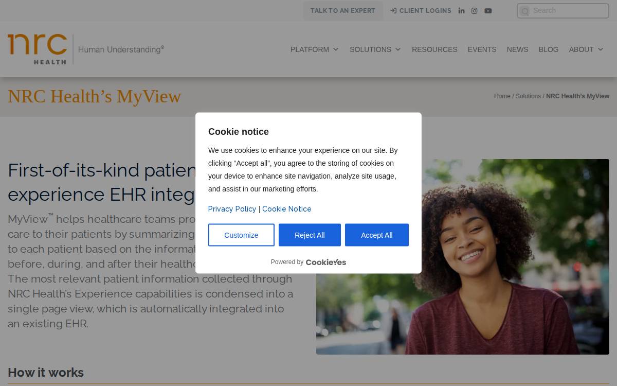Open the Blog navigation item

click(548, 49)
